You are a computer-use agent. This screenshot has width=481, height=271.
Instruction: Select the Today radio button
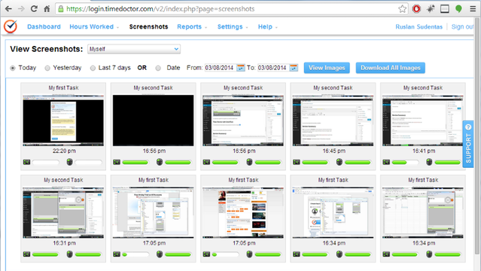(x=13, y=69)
